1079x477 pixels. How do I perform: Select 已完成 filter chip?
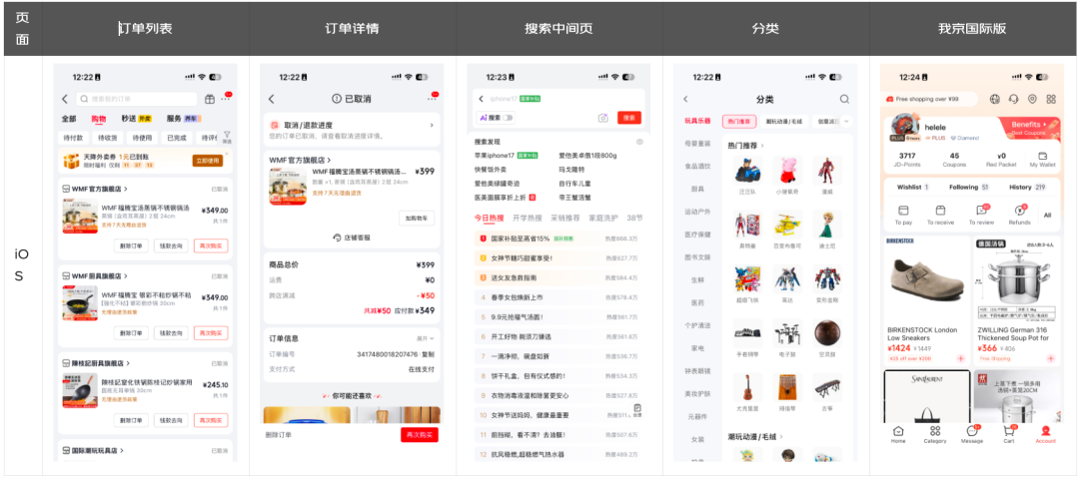pyautogui.click(x=177, y=138)
